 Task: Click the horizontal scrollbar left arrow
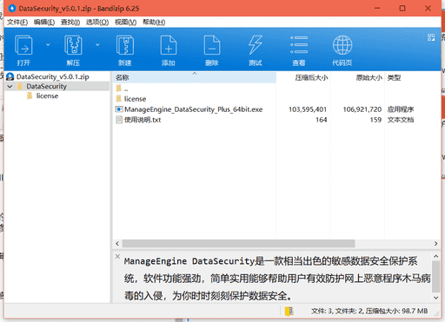pyautogui.click(x=117, y=244)
